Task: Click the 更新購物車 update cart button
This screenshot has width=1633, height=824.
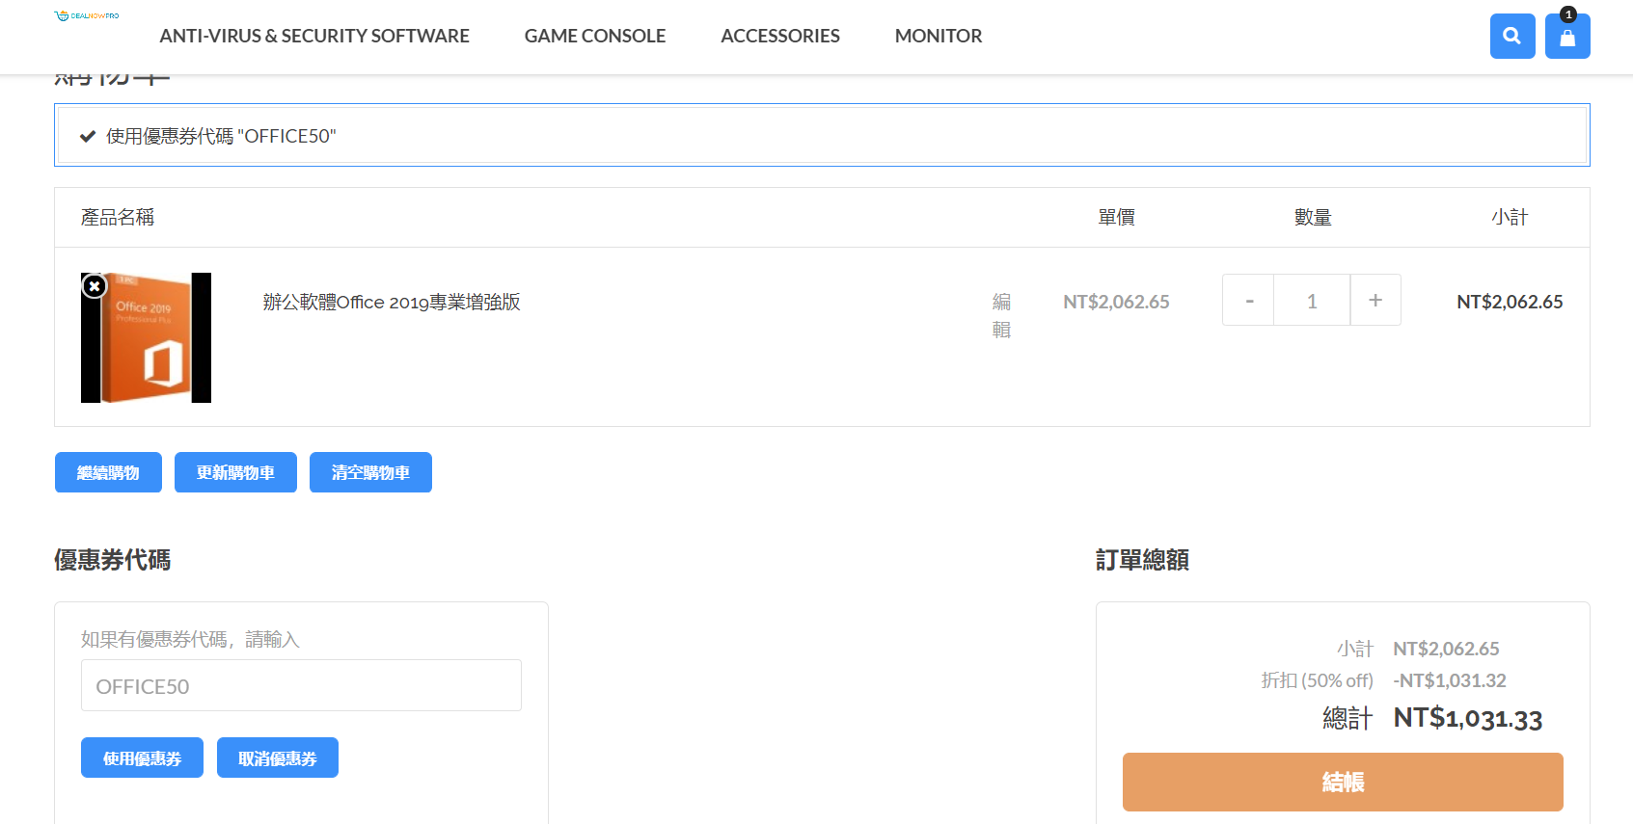Action: click(235, 472)
